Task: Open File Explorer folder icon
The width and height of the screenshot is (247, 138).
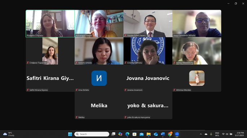Action: (x=149, y=134)
